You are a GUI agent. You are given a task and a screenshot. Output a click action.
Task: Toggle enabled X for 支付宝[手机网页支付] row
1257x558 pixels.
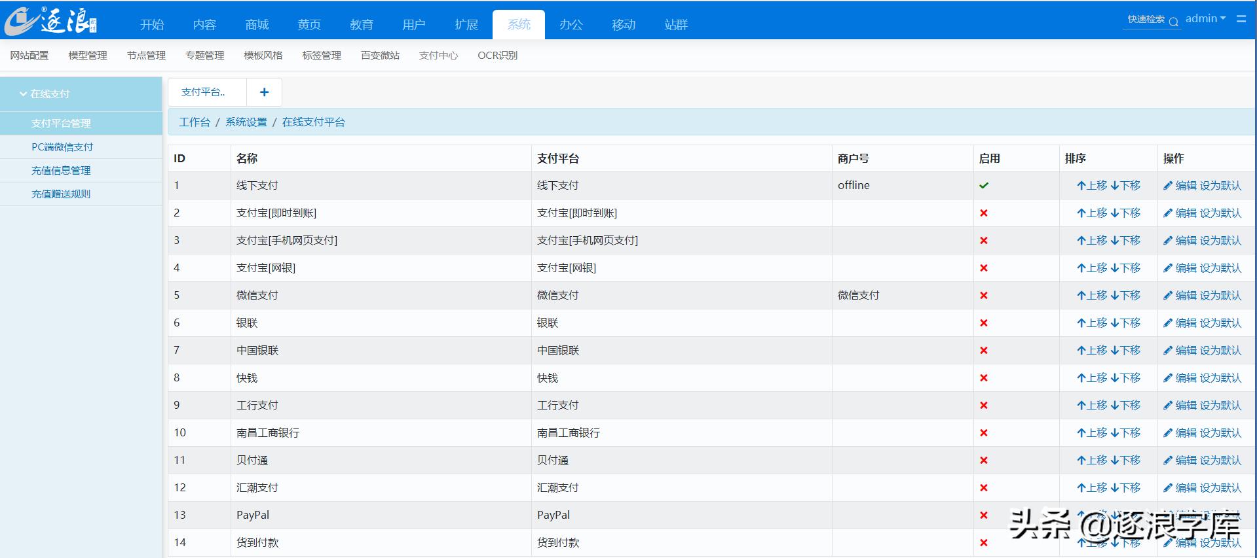[984, 241]
